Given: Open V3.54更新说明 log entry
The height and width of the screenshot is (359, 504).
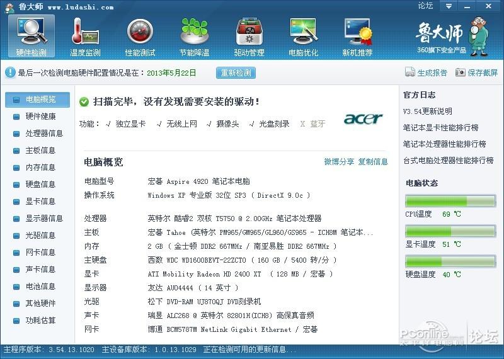Looking at the screenshot, I should tap(428, 111).
